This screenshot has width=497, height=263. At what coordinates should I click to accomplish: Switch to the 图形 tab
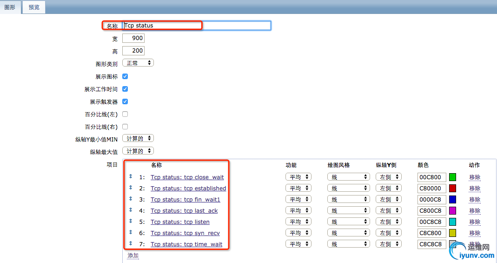click(x=10, y=7)
